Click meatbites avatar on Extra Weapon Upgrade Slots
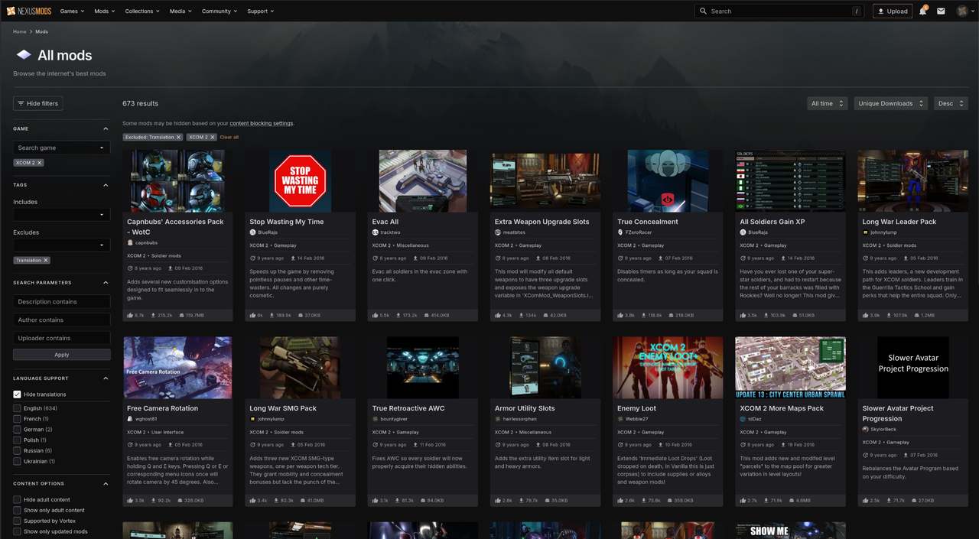 pos(498,232)
